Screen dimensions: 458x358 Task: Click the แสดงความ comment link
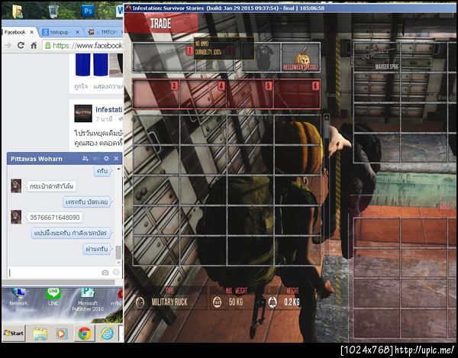click(108, 87)
